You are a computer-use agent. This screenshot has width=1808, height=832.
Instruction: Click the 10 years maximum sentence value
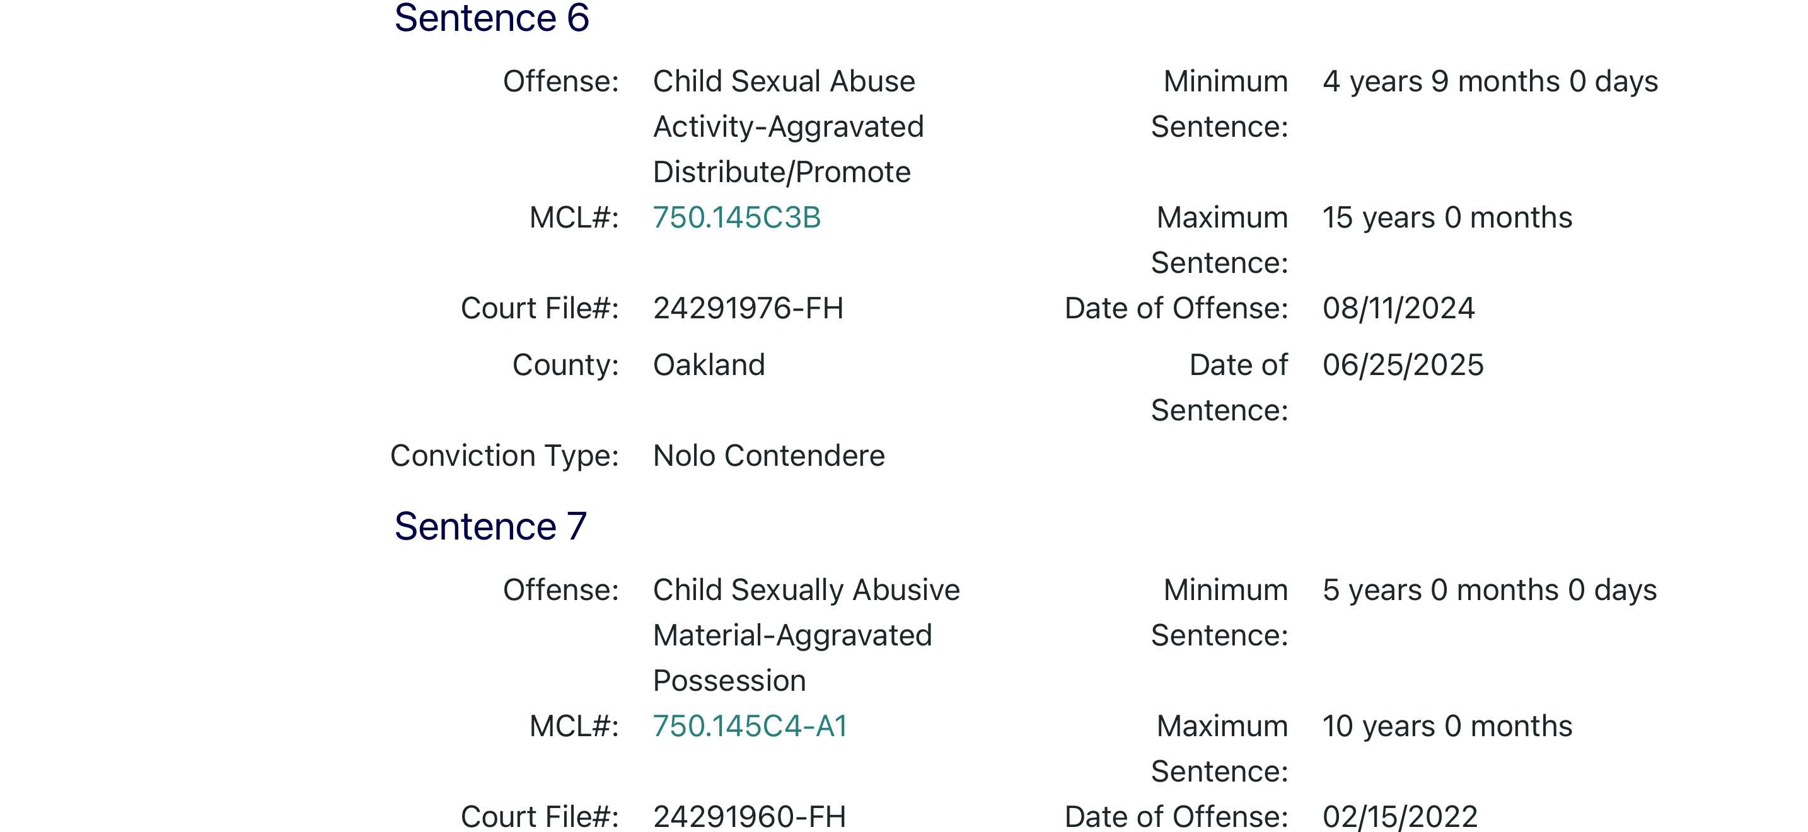[x=1447, y=726]
